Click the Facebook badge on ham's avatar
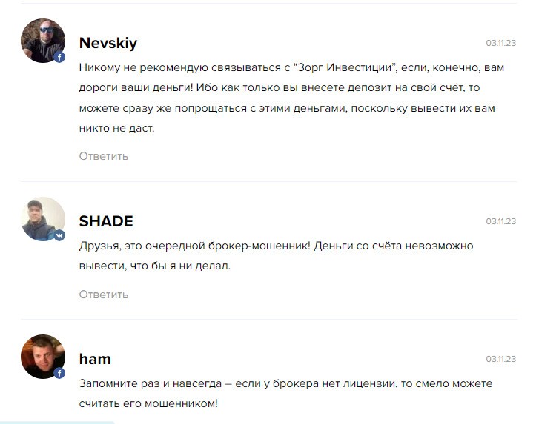This screenshot has width=539, height=424. (x=59, y=373)
